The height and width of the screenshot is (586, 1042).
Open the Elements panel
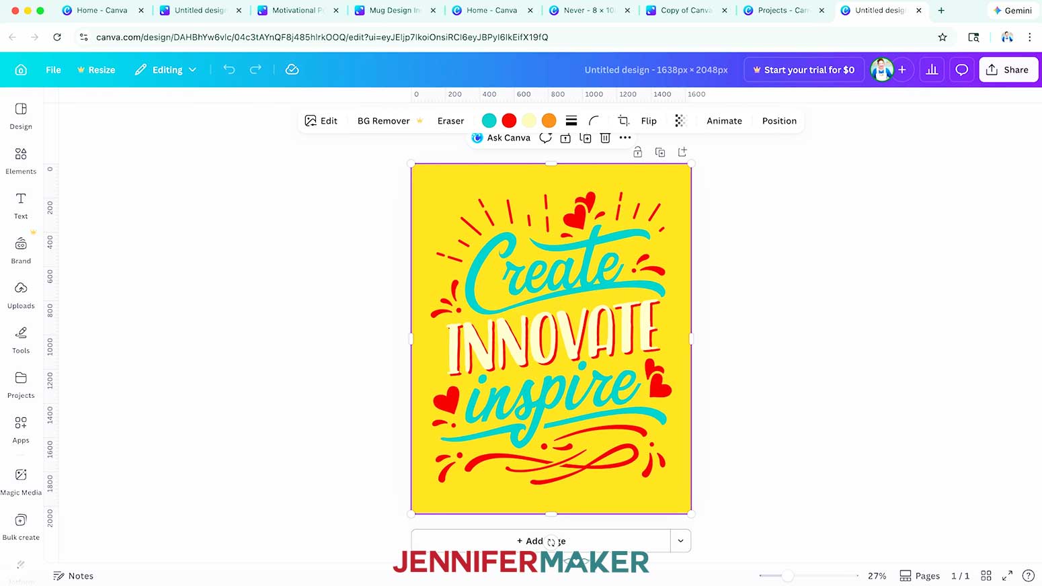point(21,161)
